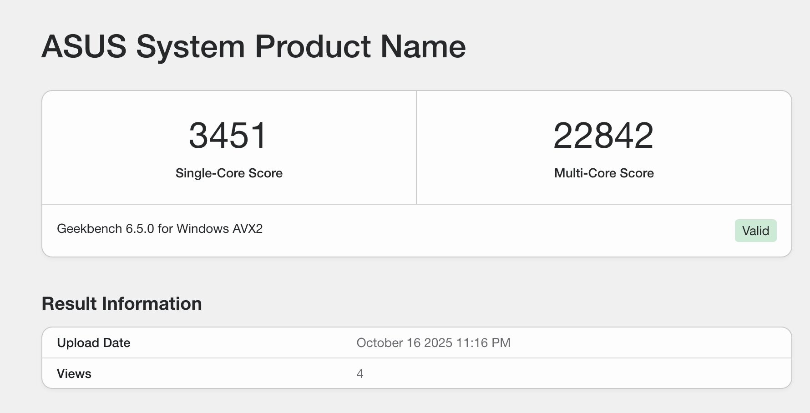Select the Single-Core Score label
The image size is (810, 413).
(229, 173)
